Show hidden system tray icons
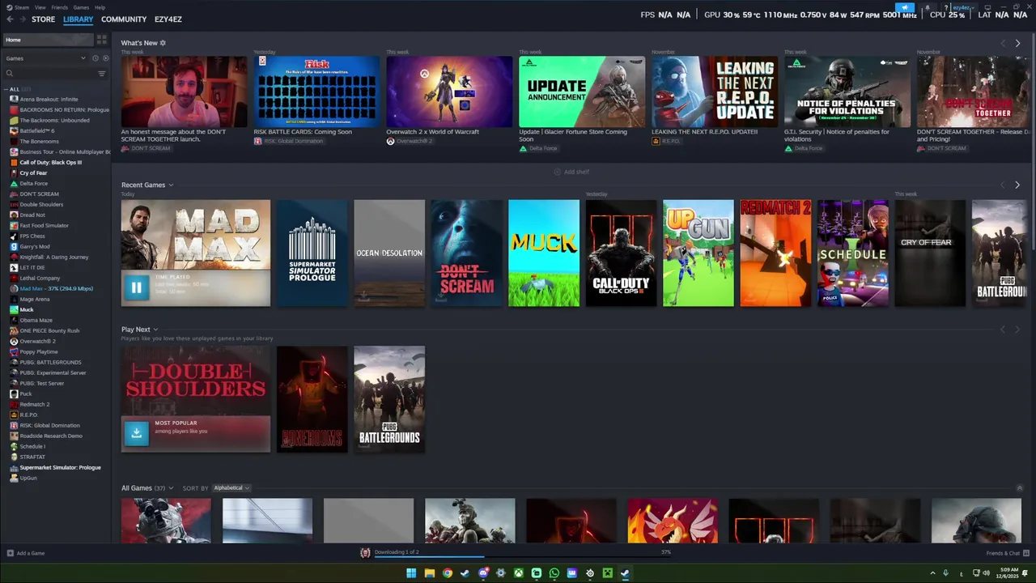This screenshot has height=583, width=1036. pos(932,573)
